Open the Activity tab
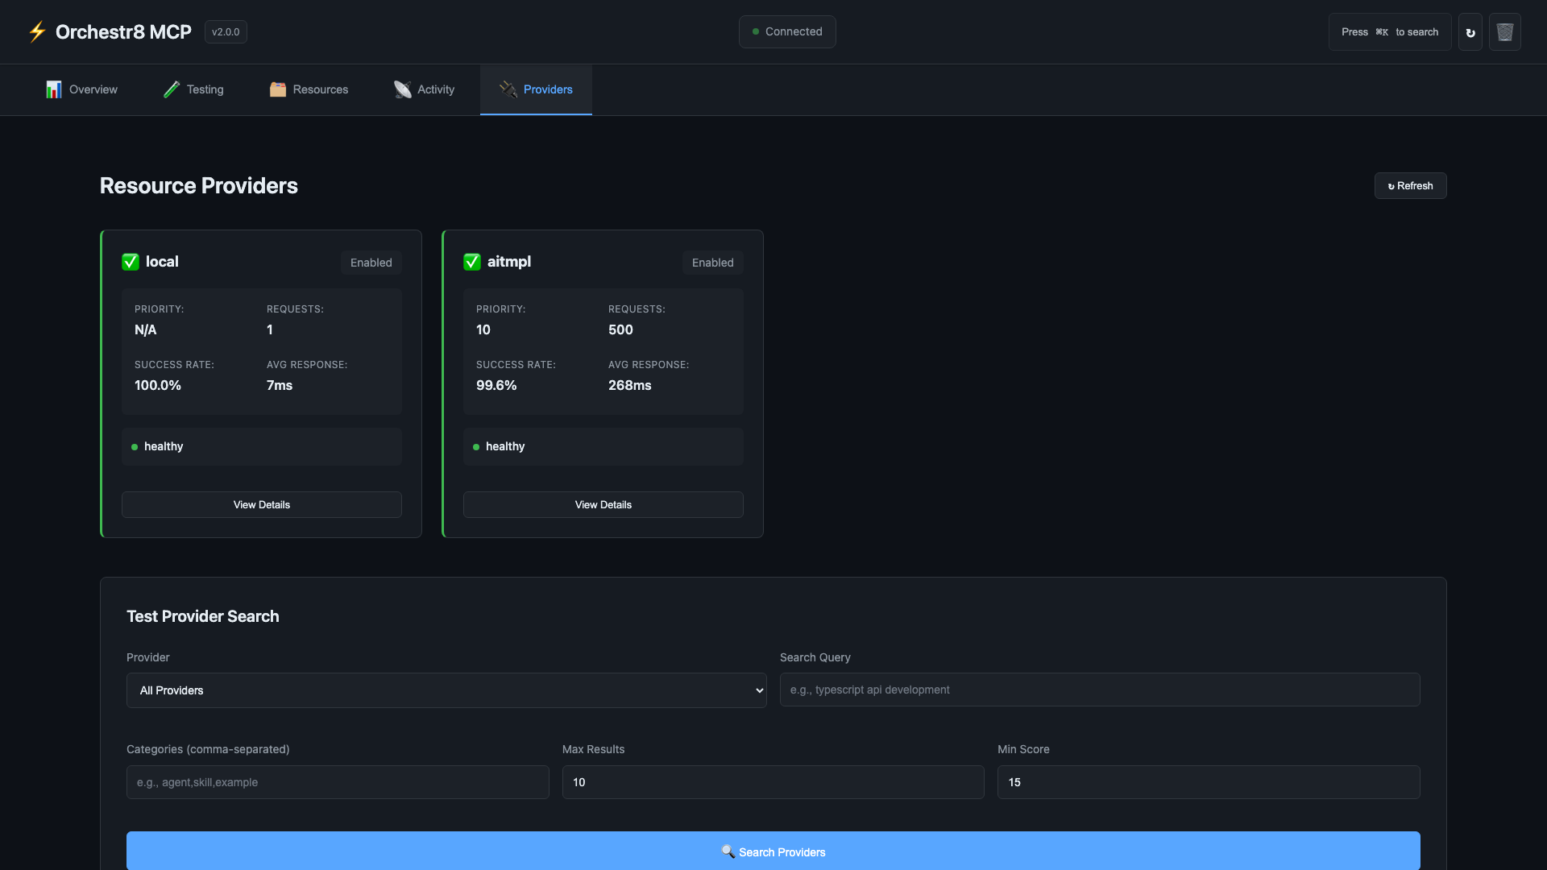 (x=424, y=89)
